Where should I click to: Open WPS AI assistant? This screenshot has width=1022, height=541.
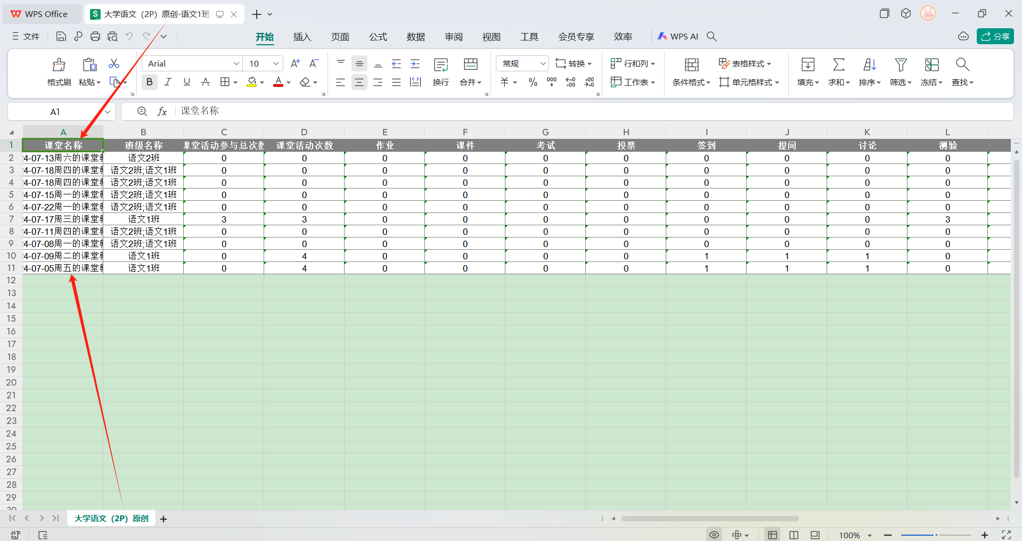click(678, 36)
